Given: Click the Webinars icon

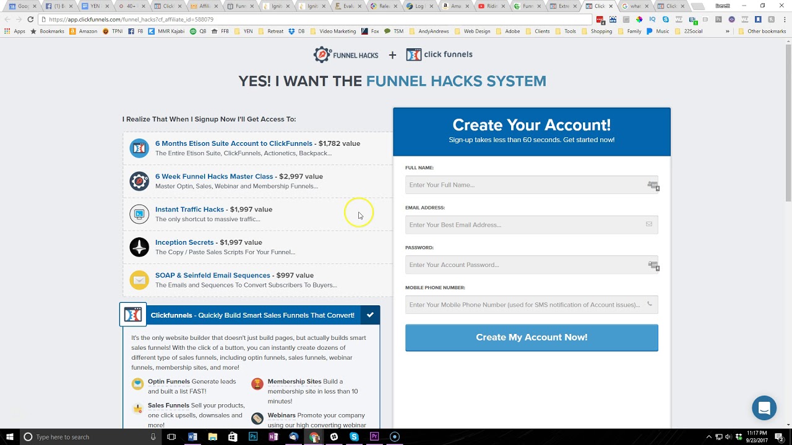Looking at the screenshot, I should [257, 418].
